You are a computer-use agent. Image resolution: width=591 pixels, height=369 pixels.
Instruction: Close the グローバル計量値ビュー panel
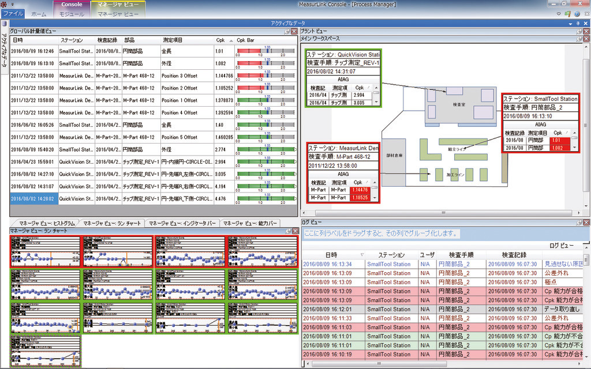click(x=294, y=32)
